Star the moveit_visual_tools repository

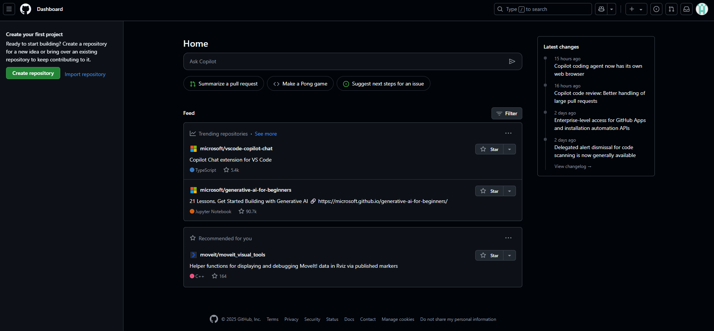(x=489, y=255)
